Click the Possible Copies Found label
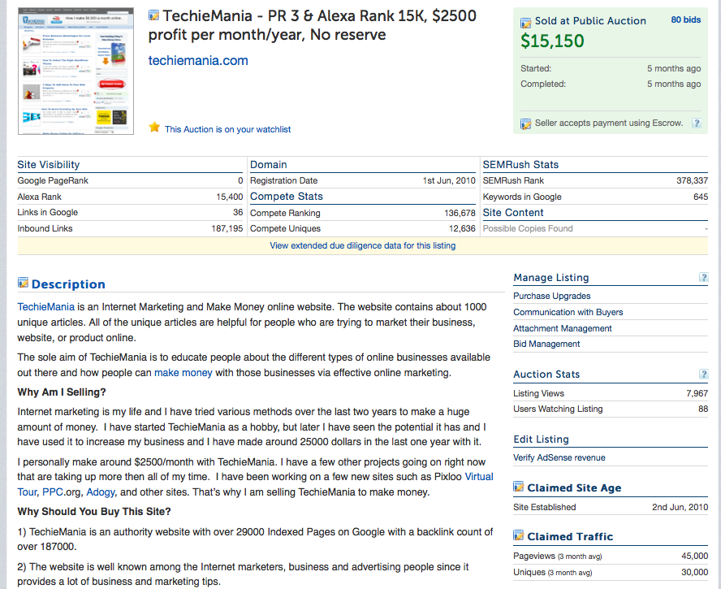 pos(528,229)
